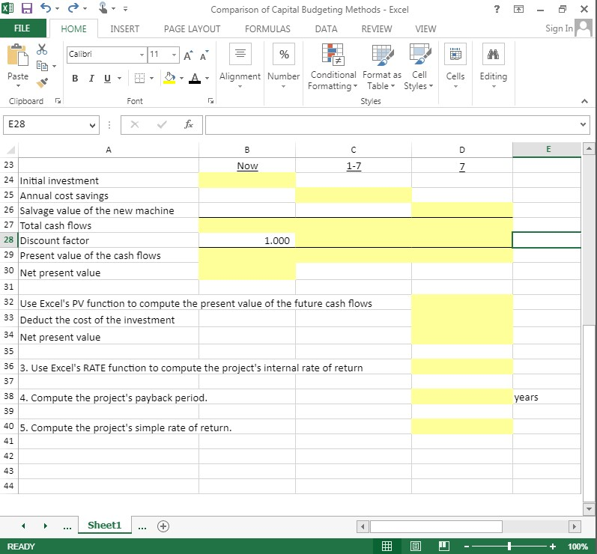The image size is (597, 554).
Task: Select cell B28 with 1.000
Action: 247,240
